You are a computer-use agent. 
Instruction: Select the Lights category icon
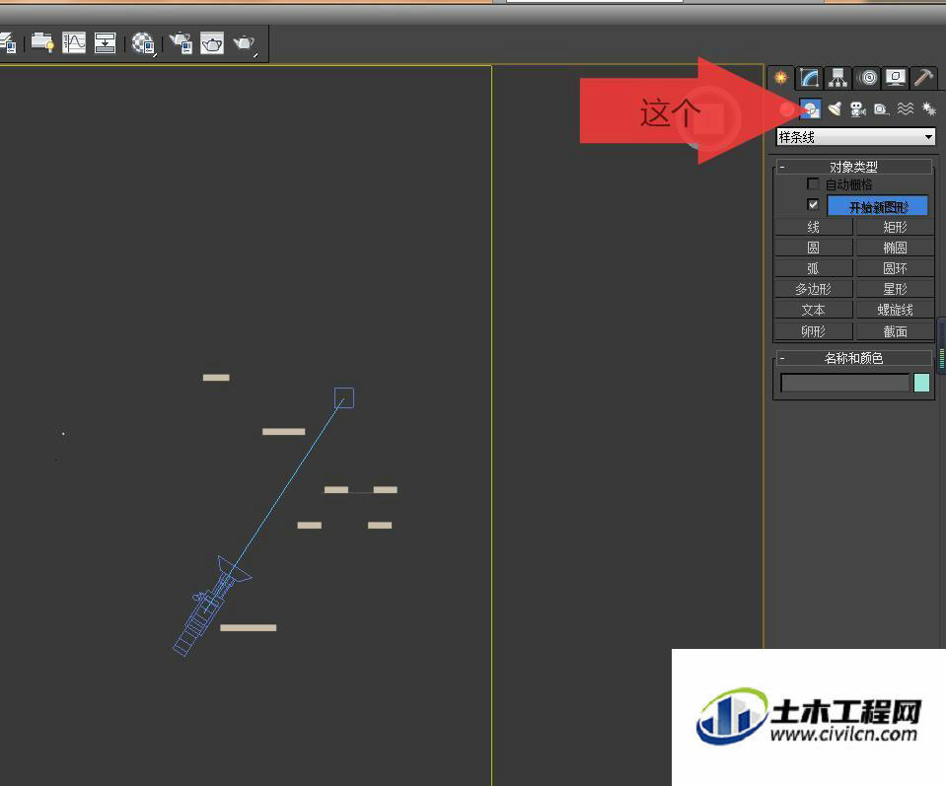coord(835,109)
